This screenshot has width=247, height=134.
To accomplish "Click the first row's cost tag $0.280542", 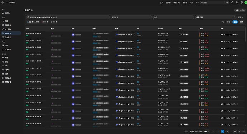I will 184,35.
